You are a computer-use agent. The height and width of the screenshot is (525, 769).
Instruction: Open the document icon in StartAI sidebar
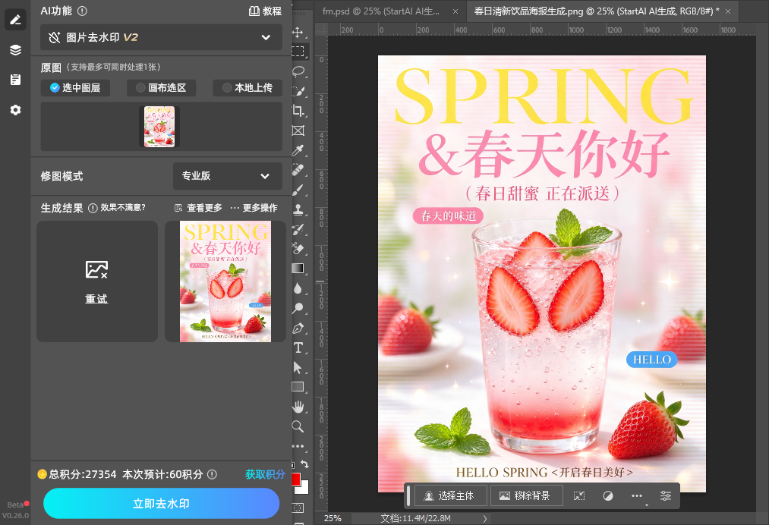[x=15, y=80]
